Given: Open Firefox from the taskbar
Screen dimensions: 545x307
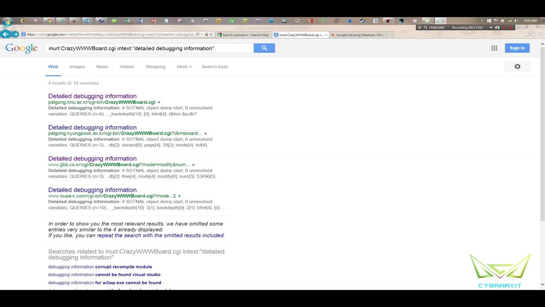Looking at the screenshot, I should [x=74, y=21].
